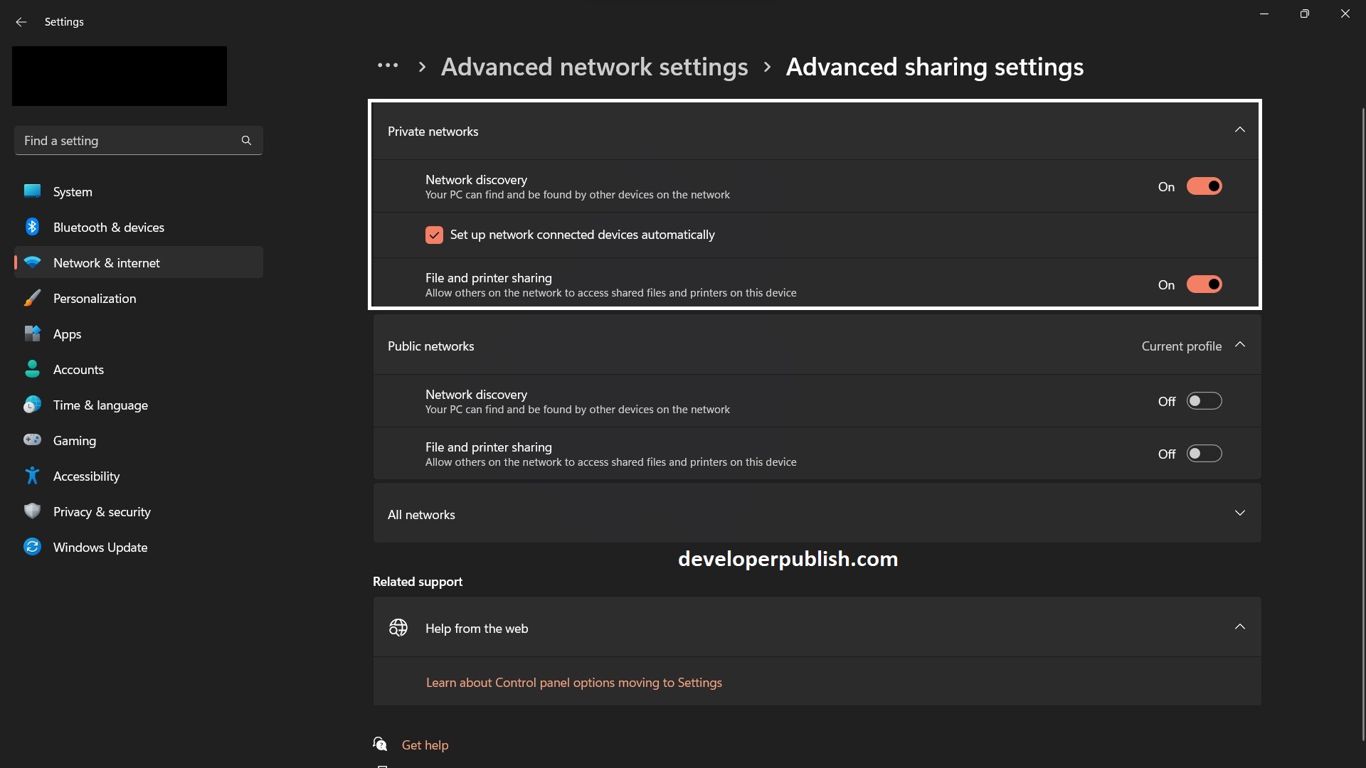
Task: Uncheck set up network connected devices automatically
Action: click(x=434, y=235)
